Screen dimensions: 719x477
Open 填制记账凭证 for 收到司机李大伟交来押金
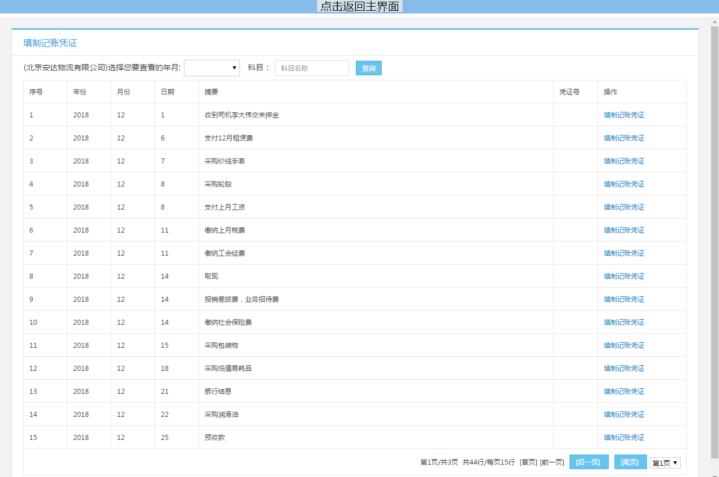pos(624,115)
